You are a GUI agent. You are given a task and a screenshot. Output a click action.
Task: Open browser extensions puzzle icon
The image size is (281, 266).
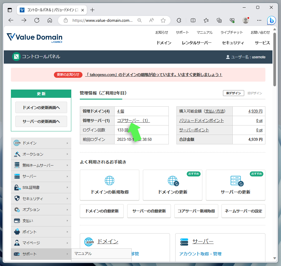pyautogui.click(x=179, y=20)
